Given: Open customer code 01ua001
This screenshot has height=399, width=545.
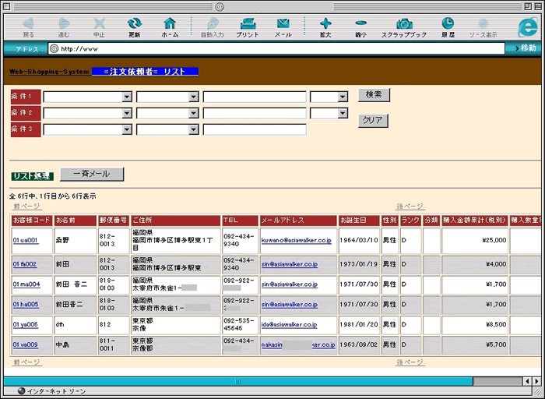Looking at the screenshot, I should click(25, 240).
